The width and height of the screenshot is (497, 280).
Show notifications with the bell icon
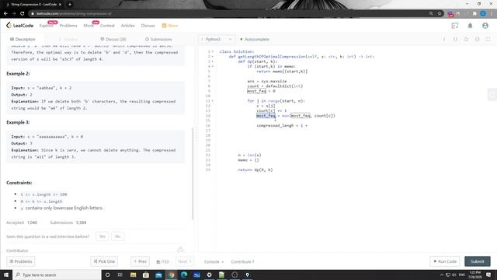point(470,26)
